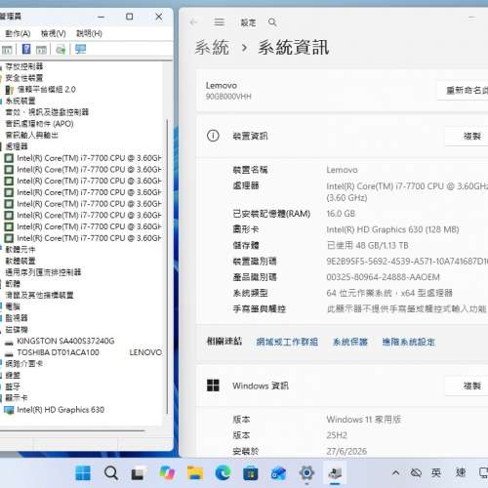Click the Intel(R) HD Graphics 630 adapter icon
This screenshot has width=488, height=488.
tap(9, 410)
